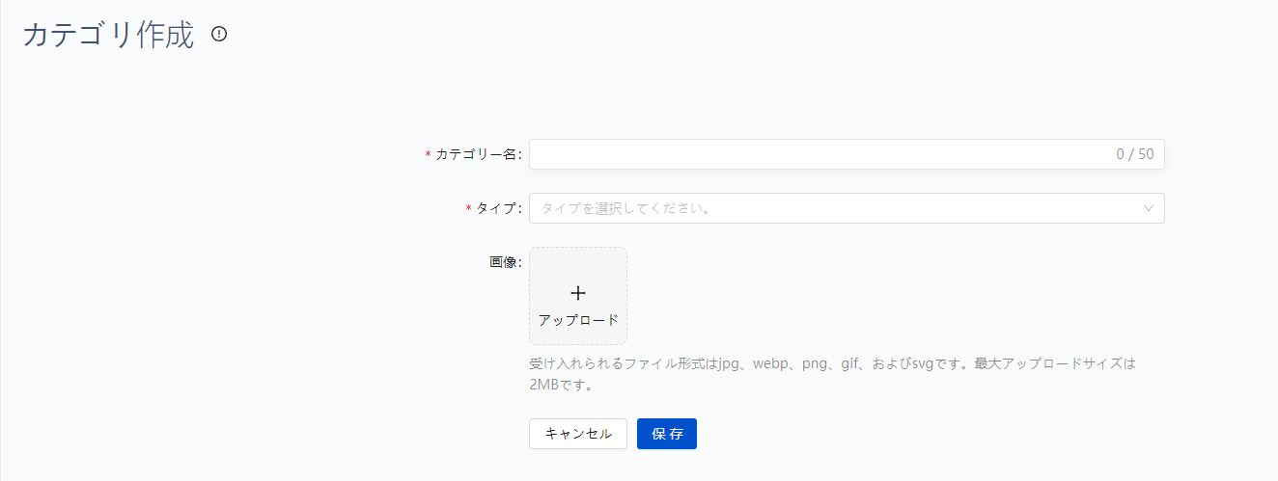Image resolution: width=1278 pixels, height=481 pixels.
Task: Click the red asterisk before カテゴリー名
Action: pyautogui.click(x=428, y=154)
